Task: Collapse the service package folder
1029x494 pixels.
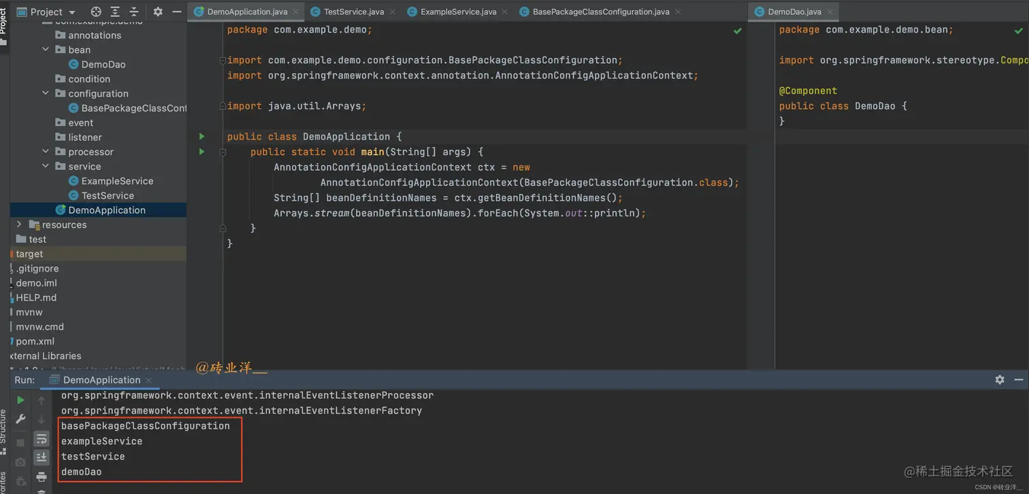Action: pyautogui.click(x=46, y=166)
